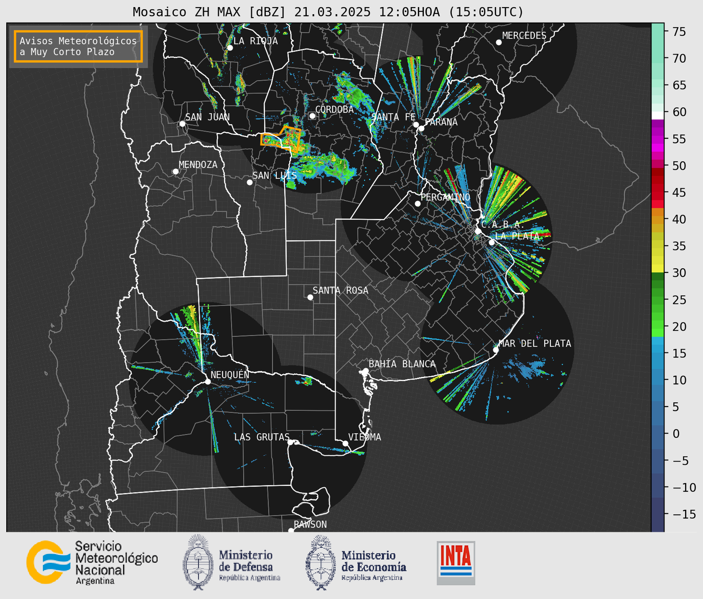Select the MENDOZA city label
The height and width of the screenshot is (599, 703).
(x=198, y=165)
